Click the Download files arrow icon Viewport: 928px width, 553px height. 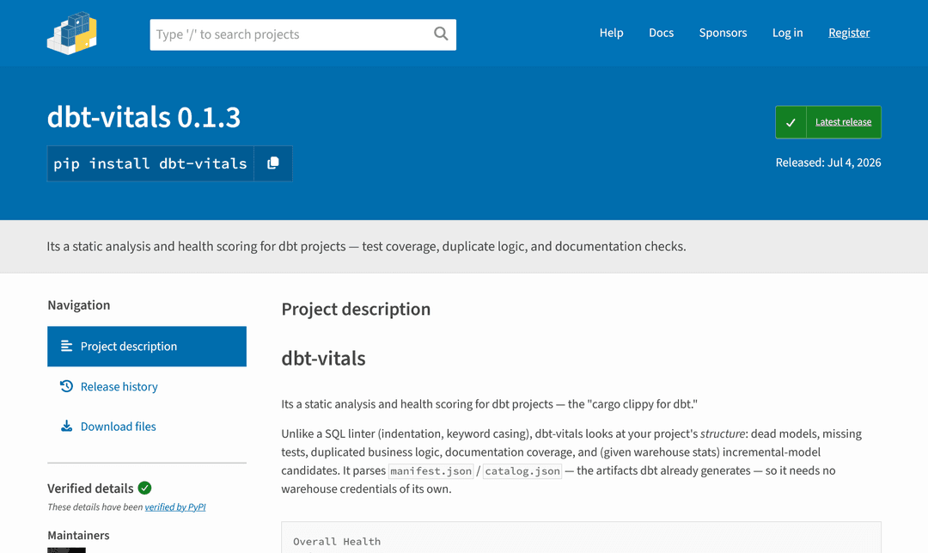66,427
